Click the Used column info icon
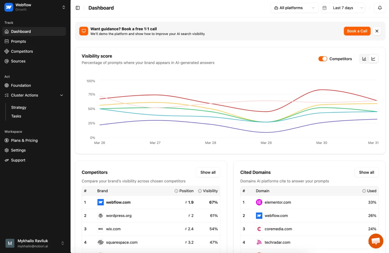This screenshot has width=389, height=253. coord(364,191)
